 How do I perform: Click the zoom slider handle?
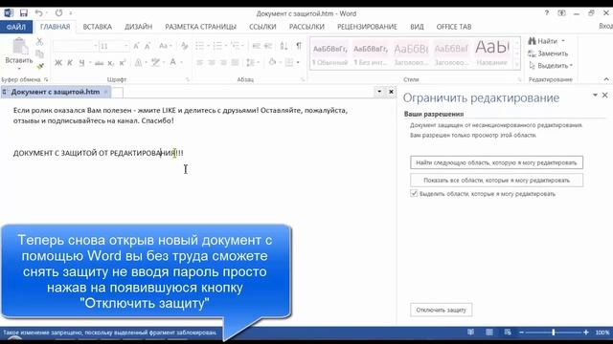(x=554, y=333)
